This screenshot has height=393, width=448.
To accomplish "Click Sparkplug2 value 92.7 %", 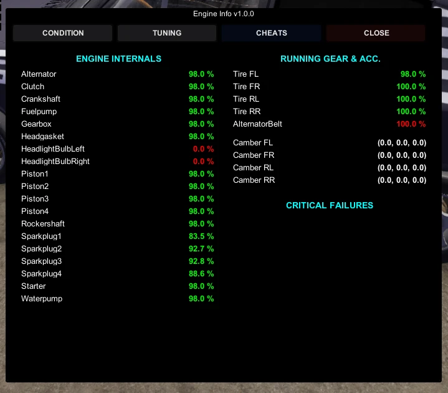I will [x=201, y=249].
